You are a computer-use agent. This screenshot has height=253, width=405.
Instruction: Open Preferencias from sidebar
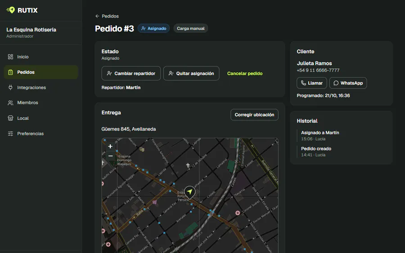click(41, 133)
